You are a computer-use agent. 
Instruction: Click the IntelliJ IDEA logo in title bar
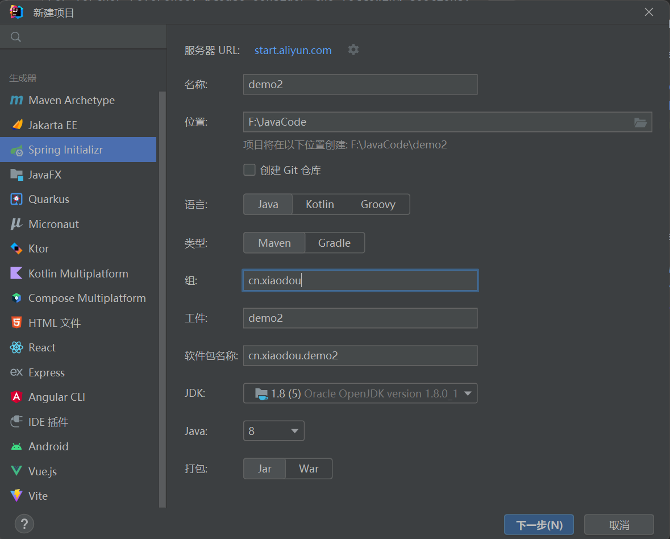tap(16, 12)
